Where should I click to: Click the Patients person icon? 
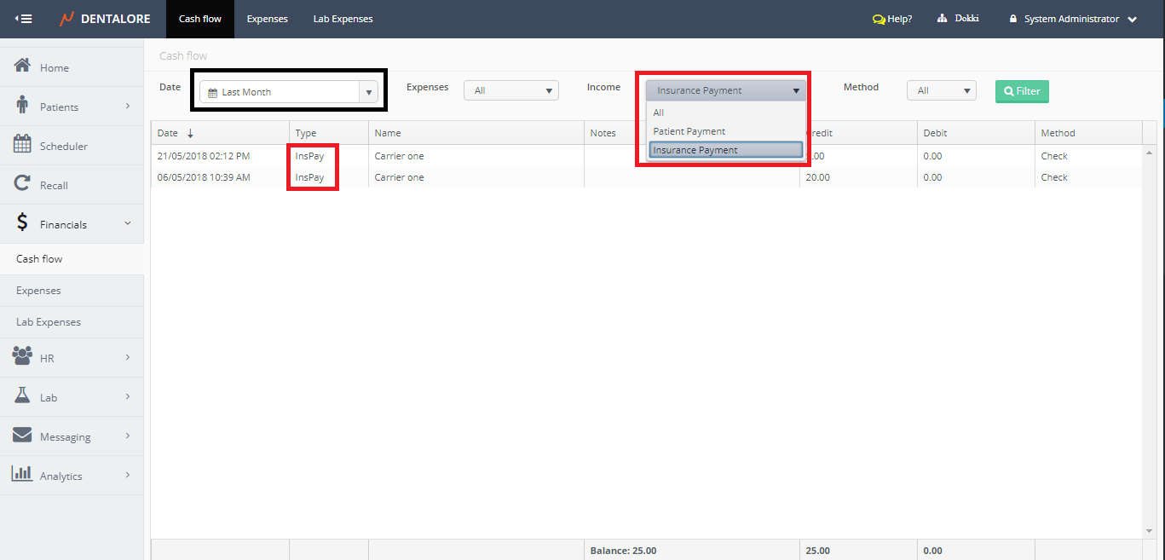point(23,106)
